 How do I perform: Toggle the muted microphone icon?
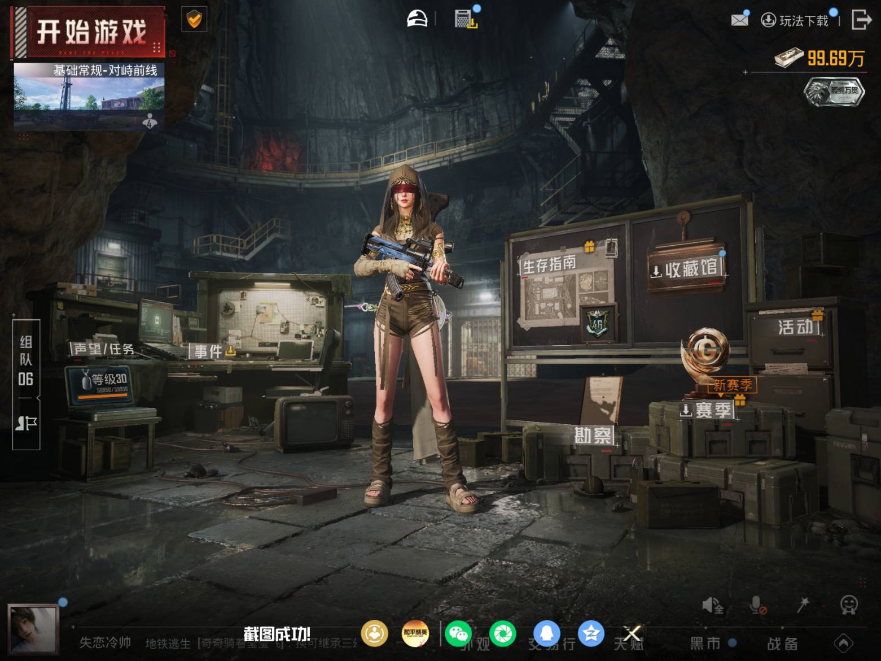(x=757, y=606)
